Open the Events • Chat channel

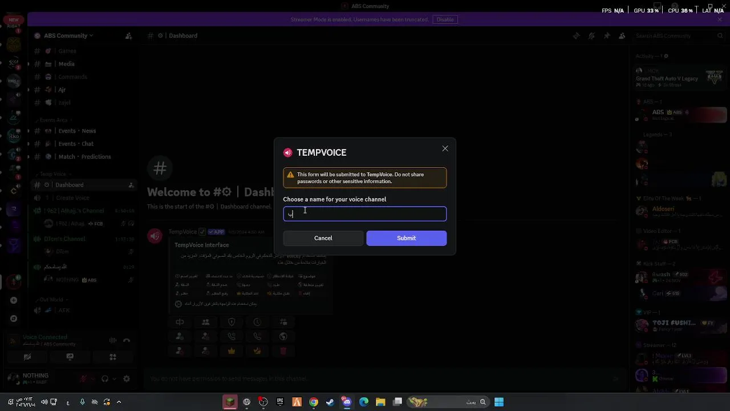coord(83,144)
